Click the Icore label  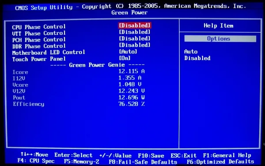click(x=20, y=72)
